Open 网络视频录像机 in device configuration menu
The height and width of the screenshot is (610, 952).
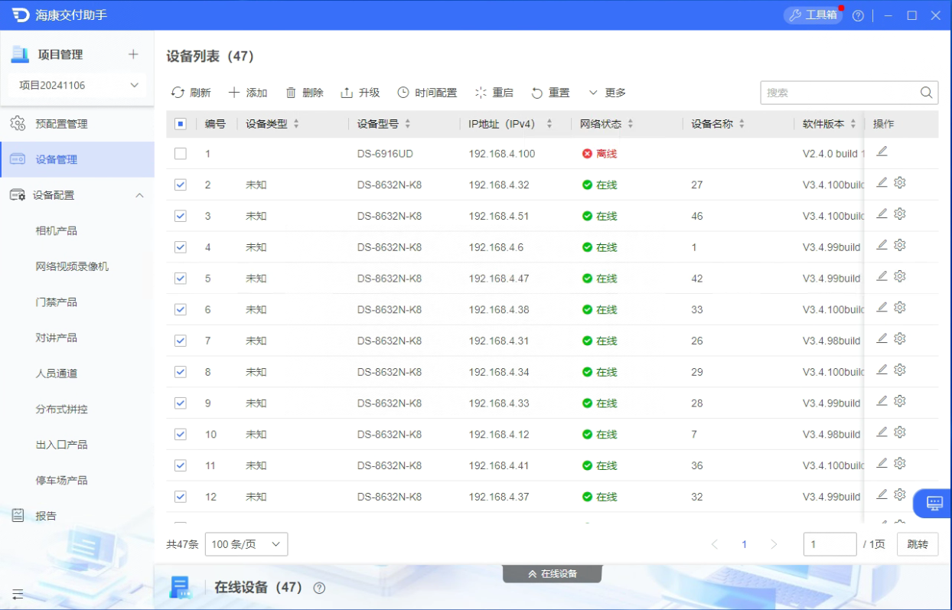[x=72, y=266]
